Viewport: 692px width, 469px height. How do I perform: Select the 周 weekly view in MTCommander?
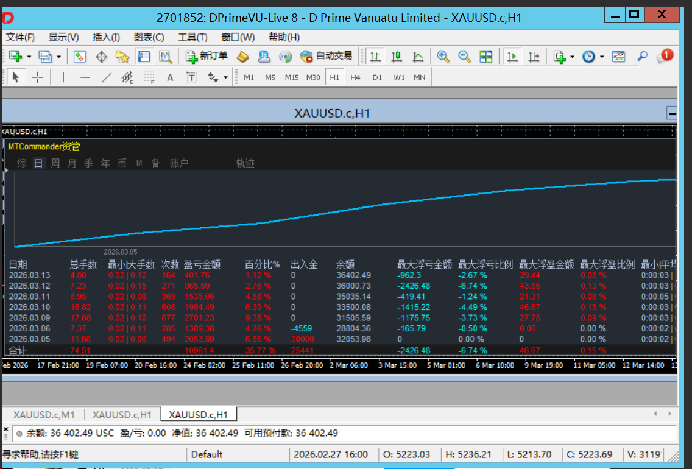point(55,163)
